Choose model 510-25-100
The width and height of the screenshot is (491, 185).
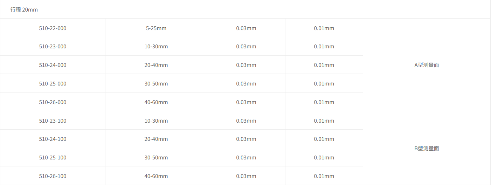tap(53, 158)
